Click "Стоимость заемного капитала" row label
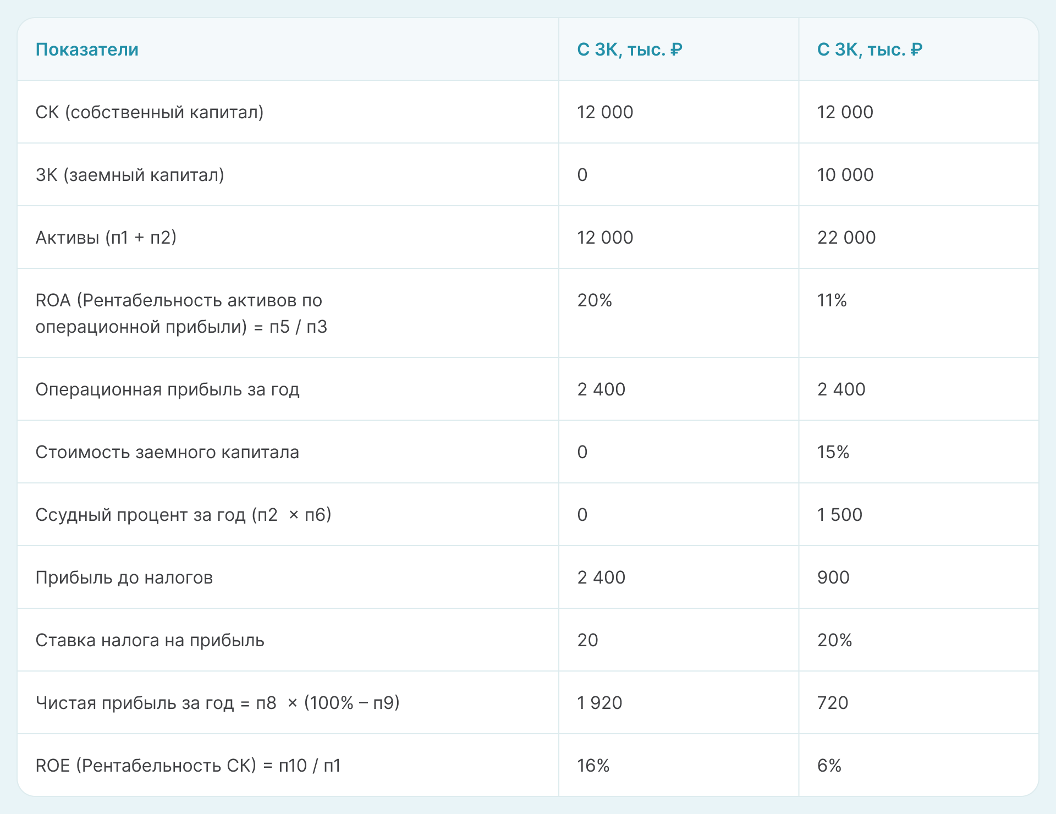The height and width of the screenshot is (814, 1056). click(167, 452)
